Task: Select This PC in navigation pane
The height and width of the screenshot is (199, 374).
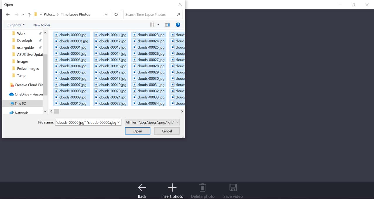Action: pyautogui.click(x=20, y=103)
